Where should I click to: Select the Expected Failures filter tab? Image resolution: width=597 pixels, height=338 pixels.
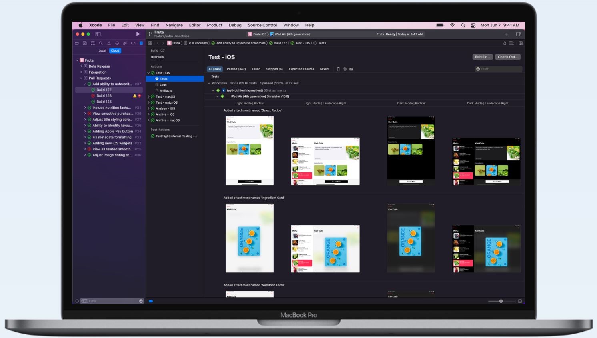tap(301, 69)
